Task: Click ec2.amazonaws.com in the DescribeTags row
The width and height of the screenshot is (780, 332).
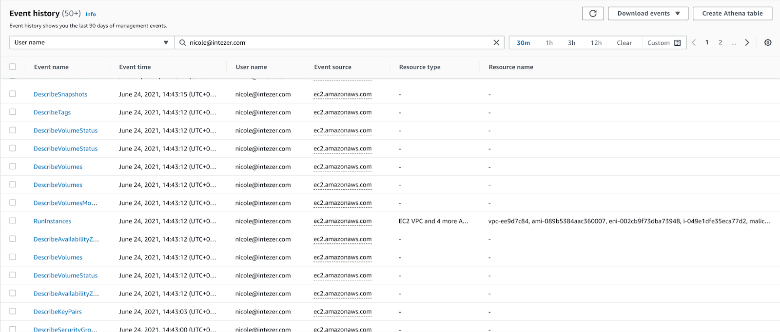Action: click(x=343, y=112)
